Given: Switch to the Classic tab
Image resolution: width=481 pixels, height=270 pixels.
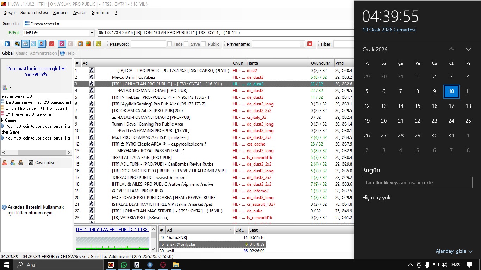Looking at the screenshot, I should pos(21,53).
